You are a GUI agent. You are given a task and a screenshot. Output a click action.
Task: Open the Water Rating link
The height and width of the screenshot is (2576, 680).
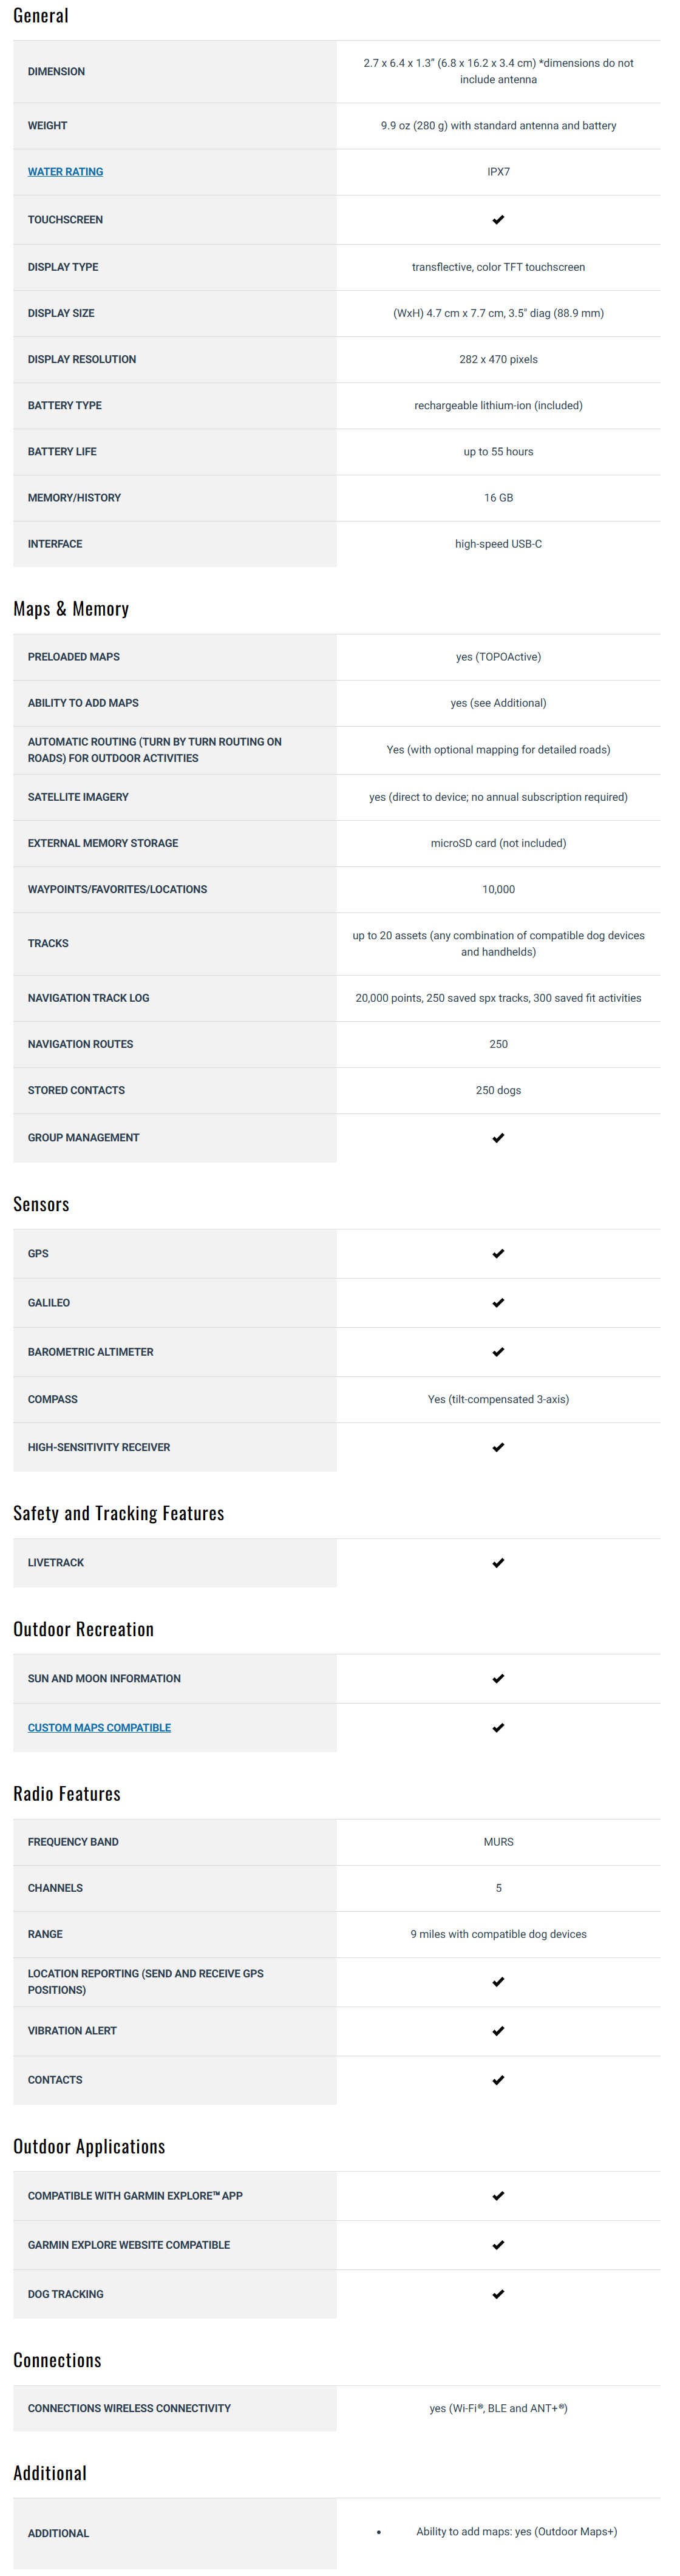pos(65,172)
